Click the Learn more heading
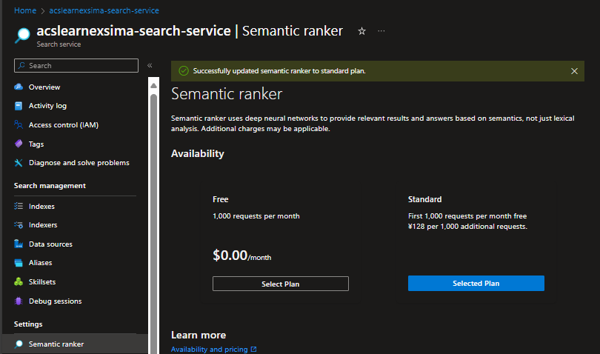Image resolution: width=600 pixels, height=354 pixels. (x=199, y=335)
